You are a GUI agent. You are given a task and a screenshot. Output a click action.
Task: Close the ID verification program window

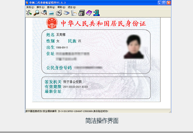tap(169, 3)
